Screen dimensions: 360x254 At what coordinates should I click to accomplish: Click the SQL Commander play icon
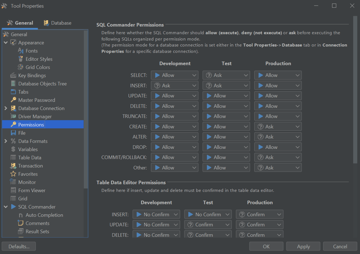coord(13,207)
